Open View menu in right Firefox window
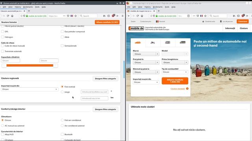Screen dimensions: 252x141 (x=140, y=7)
